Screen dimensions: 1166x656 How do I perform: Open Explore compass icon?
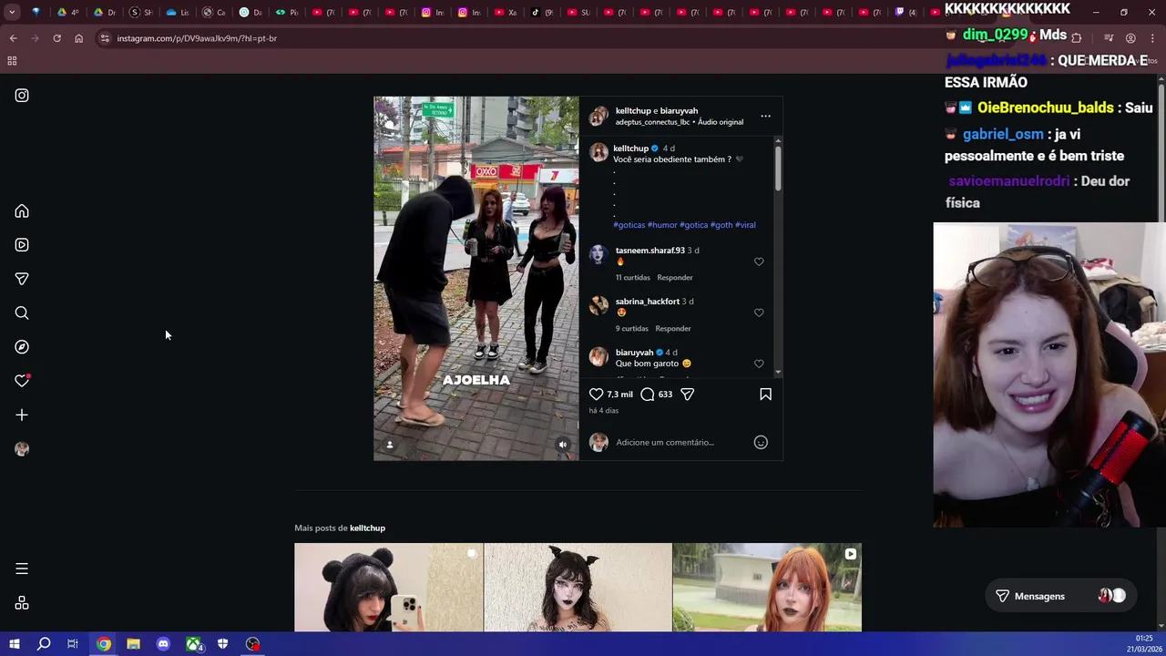coord(22,347)
